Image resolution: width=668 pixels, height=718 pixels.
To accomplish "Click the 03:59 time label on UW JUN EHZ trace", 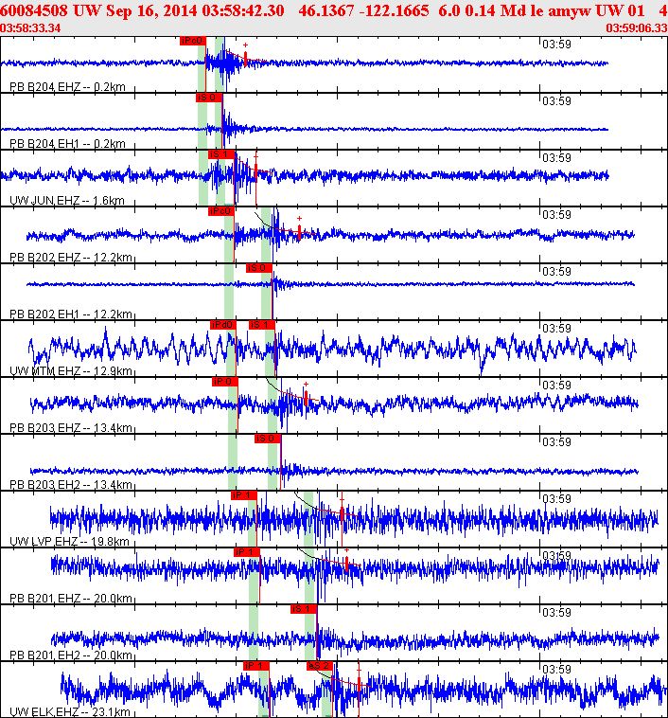I will click(556, 158).
